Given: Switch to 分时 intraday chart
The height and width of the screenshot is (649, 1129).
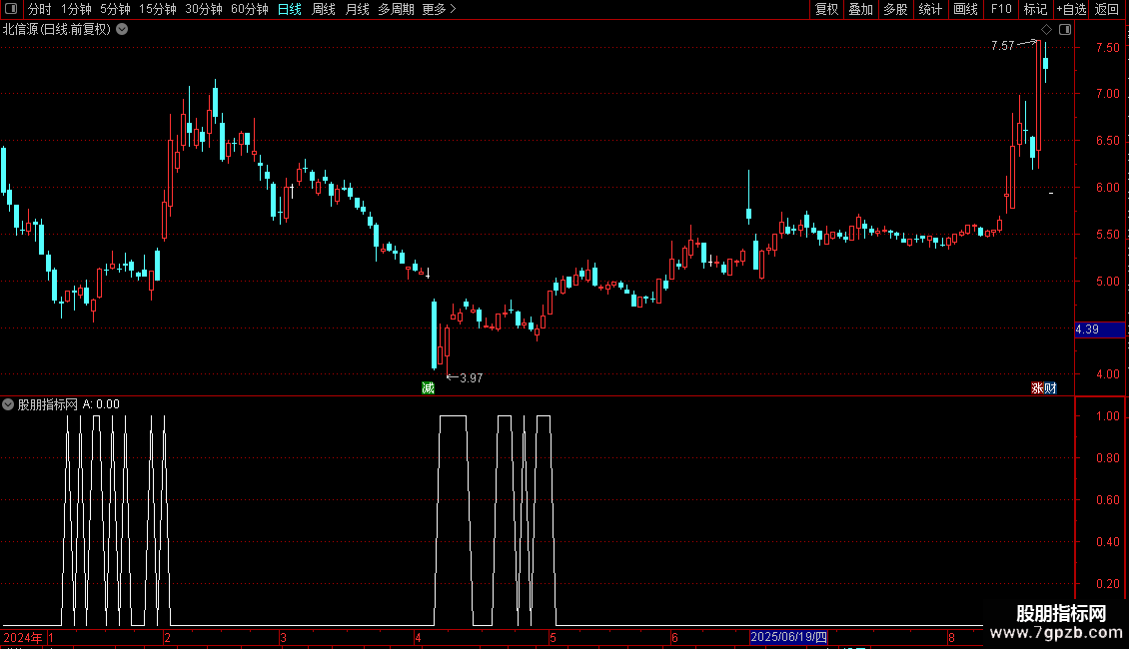Looking at the screenshot, I should click(x=40, y=9).
